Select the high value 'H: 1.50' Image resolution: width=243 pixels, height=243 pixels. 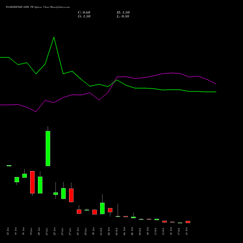(123, 13)
